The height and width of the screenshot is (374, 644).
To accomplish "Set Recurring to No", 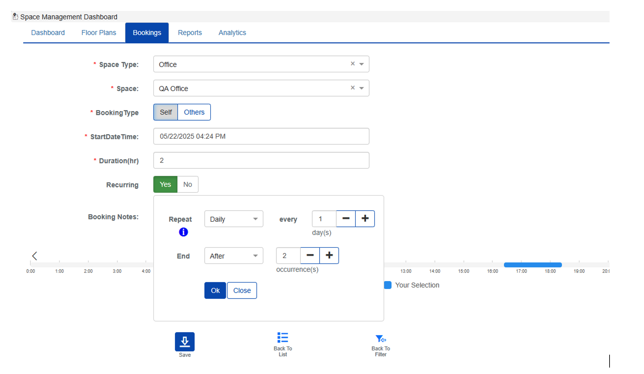I will tap(188, 184).
